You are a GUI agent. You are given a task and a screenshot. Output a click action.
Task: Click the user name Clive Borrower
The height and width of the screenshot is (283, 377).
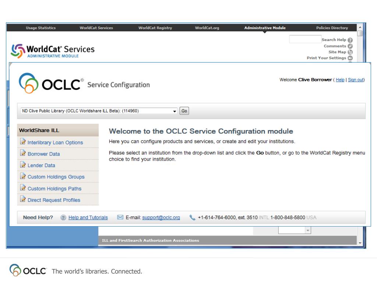point(315,80)
